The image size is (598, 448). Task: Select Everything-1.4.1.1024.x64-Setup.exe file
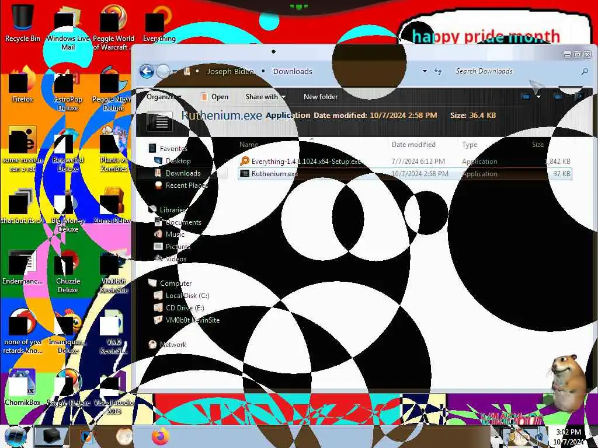[x=405, y=161]
